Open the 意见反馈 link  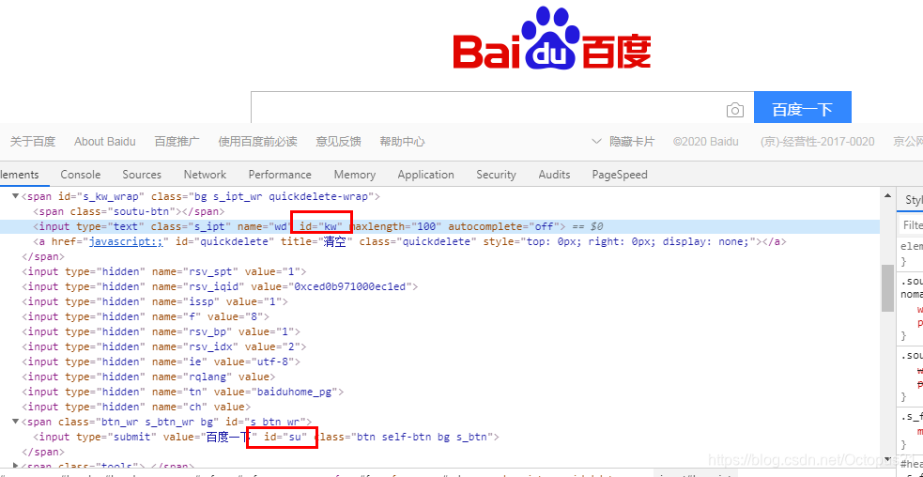tap(338, 142)
